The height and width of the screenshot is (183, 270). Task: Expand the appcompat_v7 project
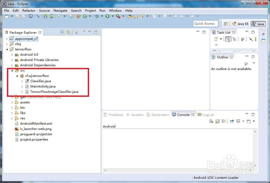click(x=7, y=39)
